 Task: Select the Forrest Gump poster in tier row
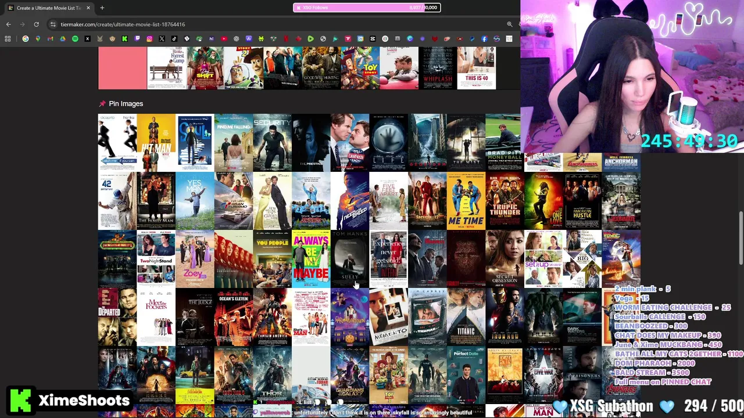pos(166,69)
